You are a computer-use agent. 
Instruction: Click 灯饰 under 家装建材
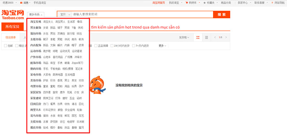point(58,98)
